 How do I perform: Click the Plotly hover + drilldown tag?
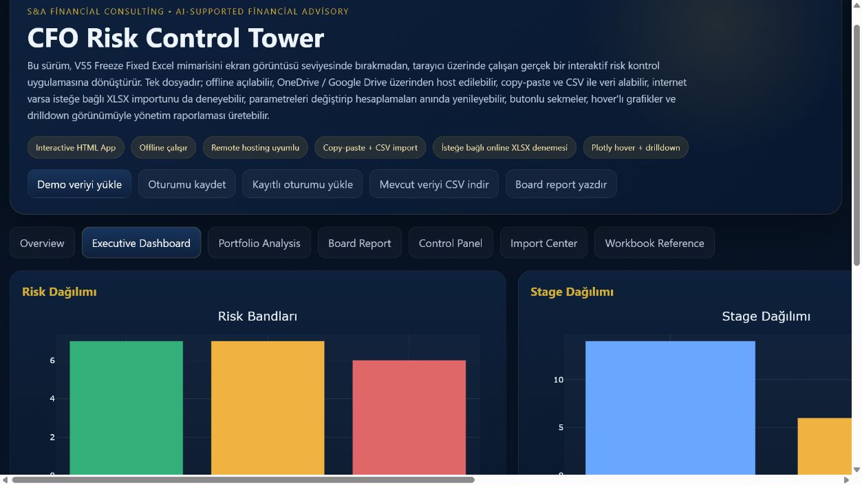(x=636, y=147)
